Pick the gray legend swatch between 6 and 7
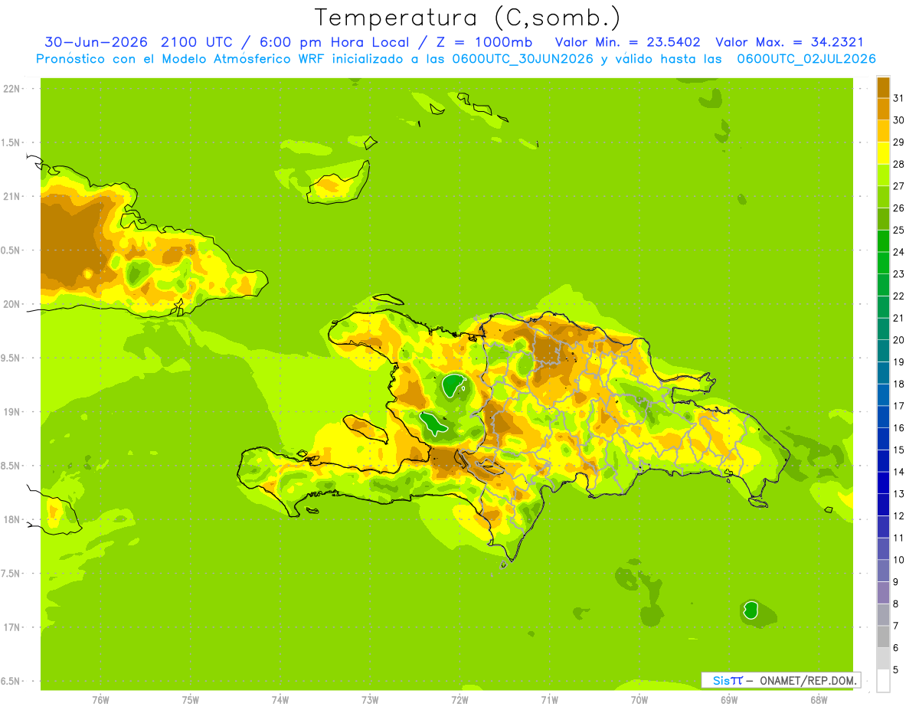This screenshot has height=710, width=919. [x=883, y=636]
